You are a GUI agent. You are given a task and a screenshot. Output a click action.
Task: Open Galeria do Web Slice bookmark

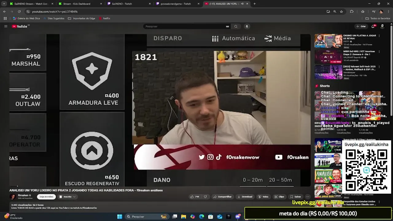point(26,18)
